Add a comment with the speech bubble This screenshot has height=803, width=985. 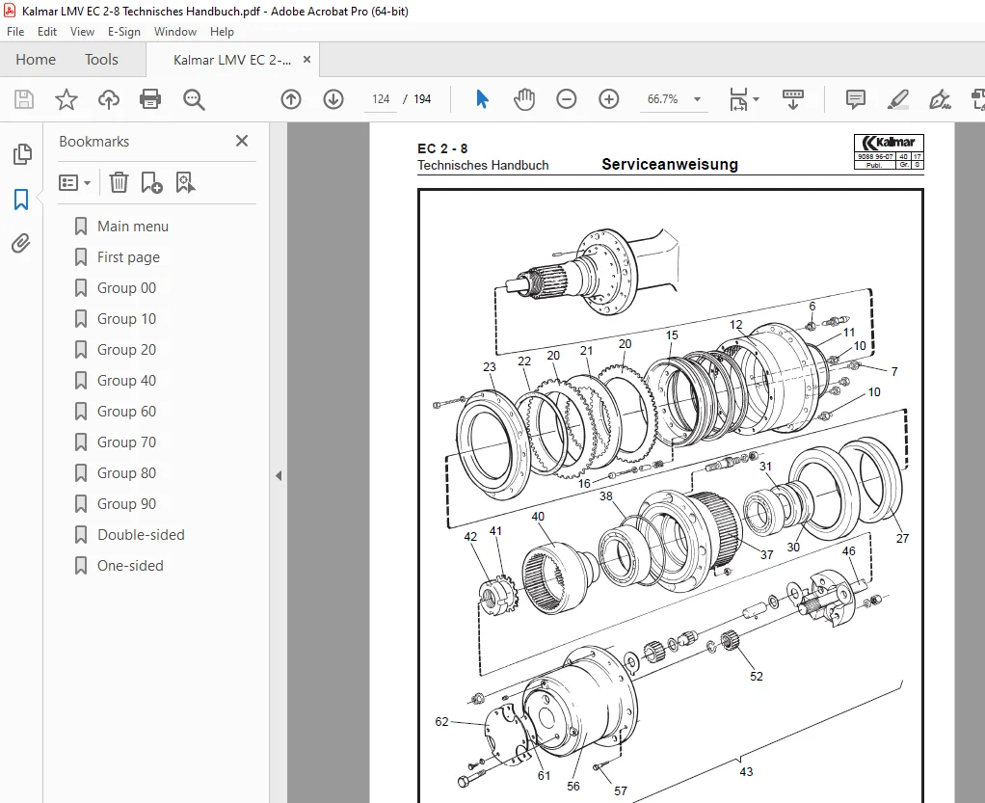pyautogui.click(x=856, y=99)
